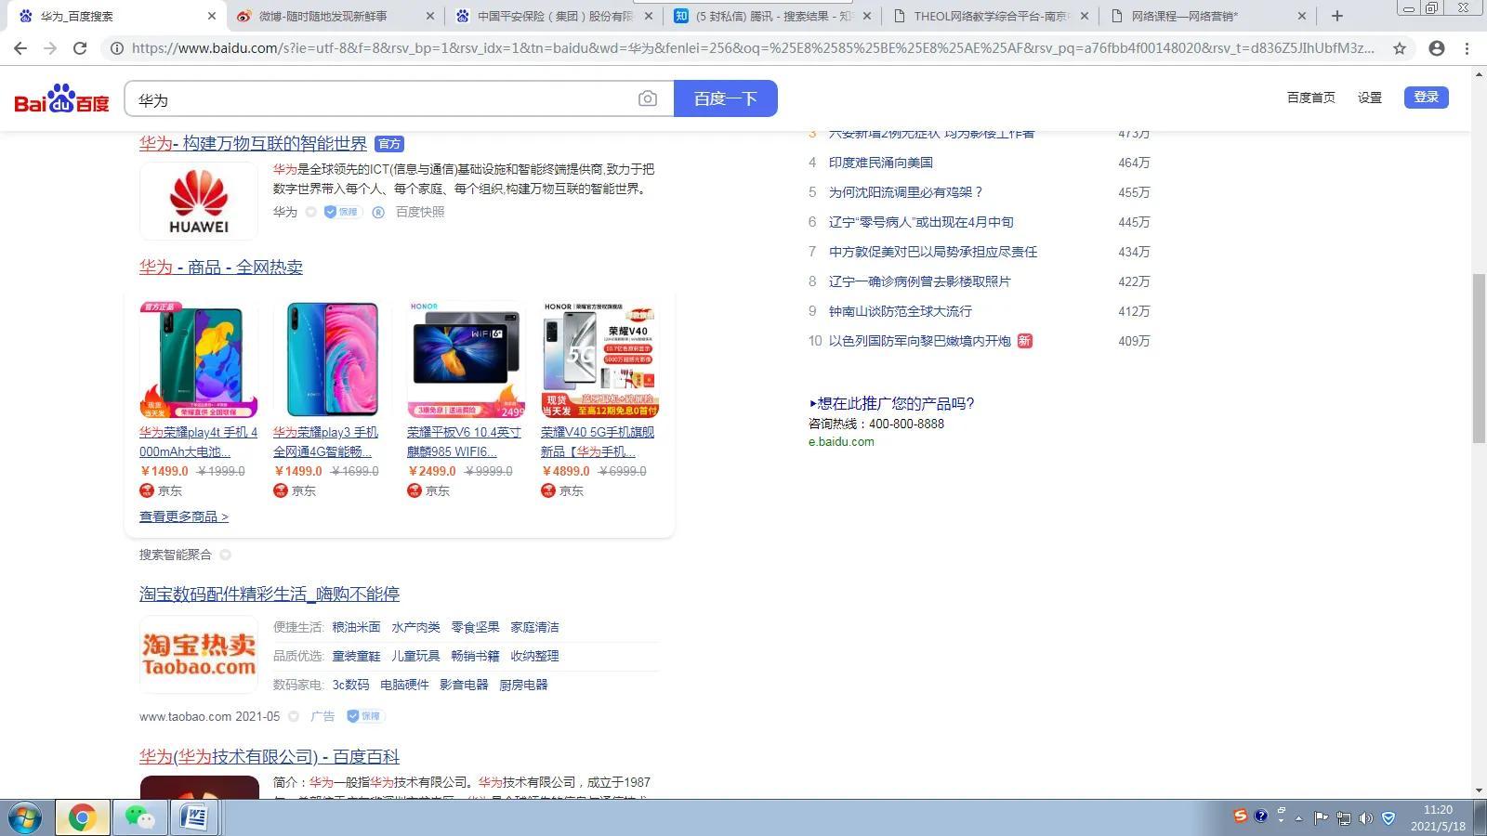Open 百度快照 cached page link

420,212
